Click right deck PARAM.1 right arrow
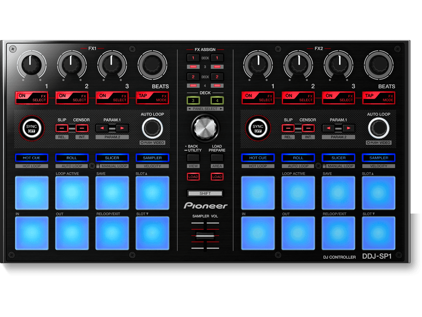 coord(349,128)
